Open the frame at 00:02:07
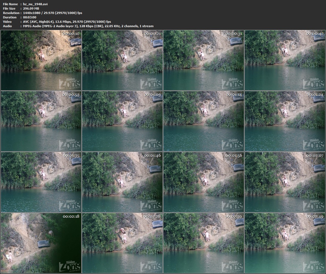The image size is (326, 274). [285, 182]
